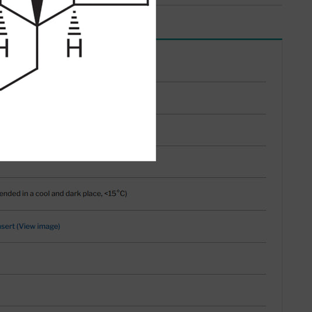
Task: Click the solid black wedge bond
Action: pyautogui.click(x=37, y=12)
